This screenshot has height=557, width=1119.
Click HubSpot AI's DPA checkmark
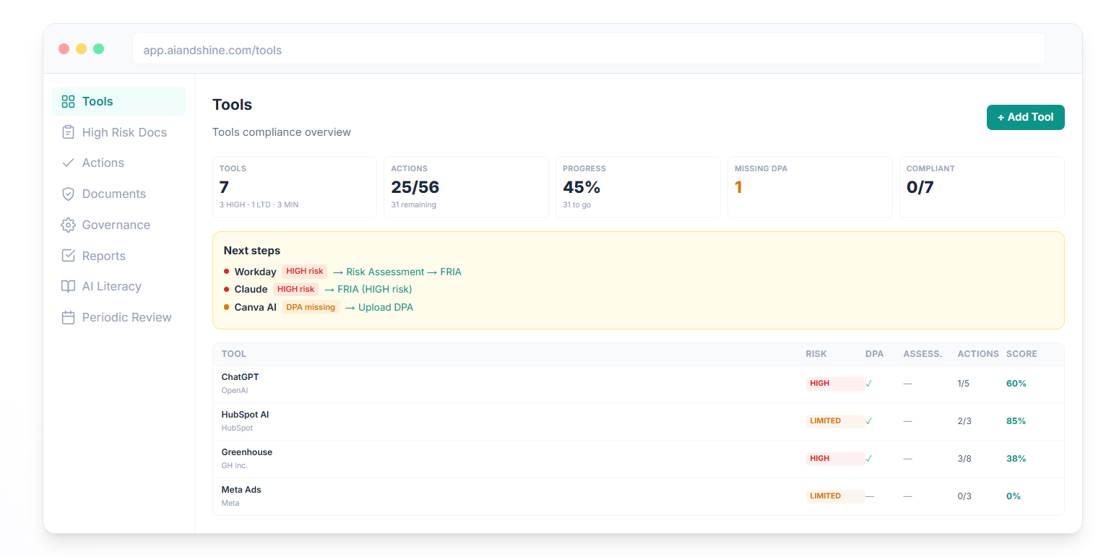tap(869, 421)
